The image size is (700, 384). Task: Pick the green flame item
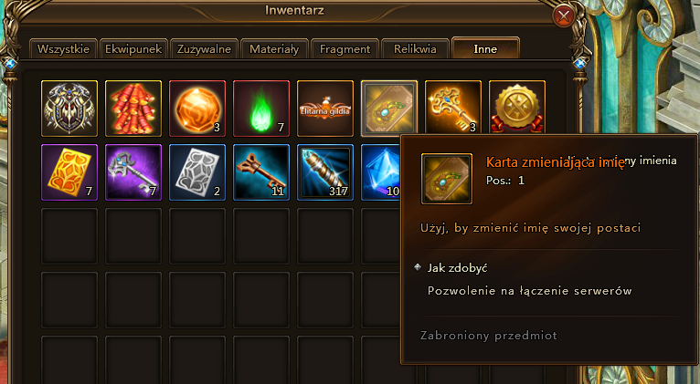261,109
